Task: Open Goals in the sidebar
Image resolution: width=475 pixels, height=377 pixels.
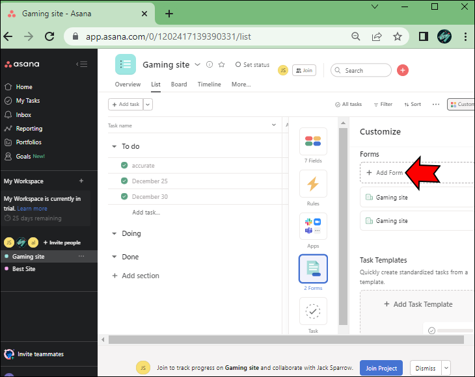Action: click(24, 156)
